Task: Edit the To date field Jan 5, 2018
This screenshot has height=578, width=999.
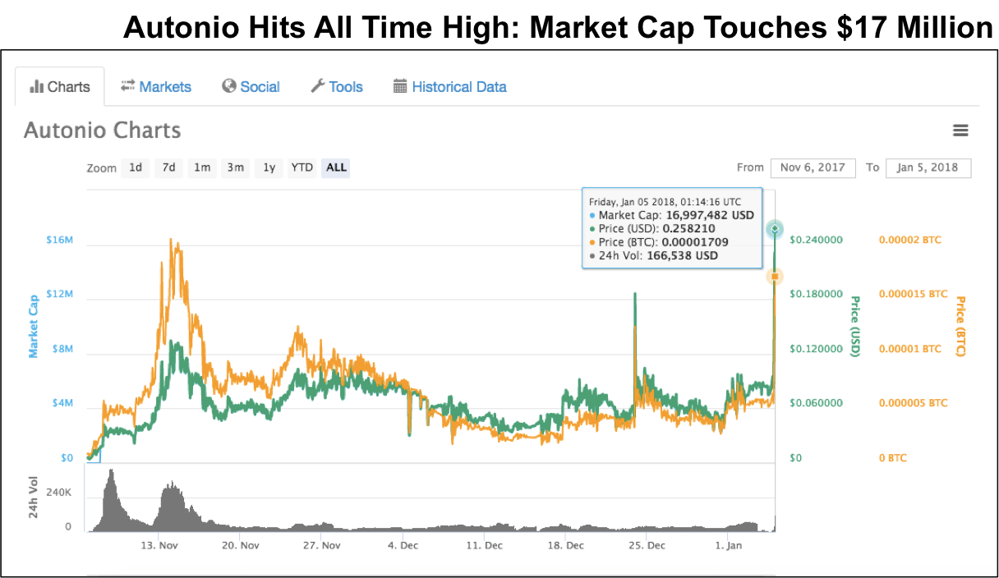Action: tap(928, 167)
